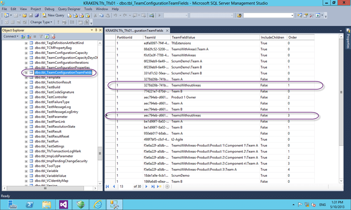Open Visual Studio from the taskbar
The height and width of the screenshot is (210, 351).
point(63,204)
